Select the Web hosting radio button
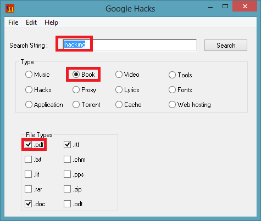This screenshot has width=261, height=221. (172, 105)
